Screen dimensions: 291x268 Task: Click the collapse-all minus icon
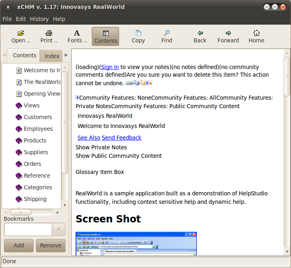point(127,84)
